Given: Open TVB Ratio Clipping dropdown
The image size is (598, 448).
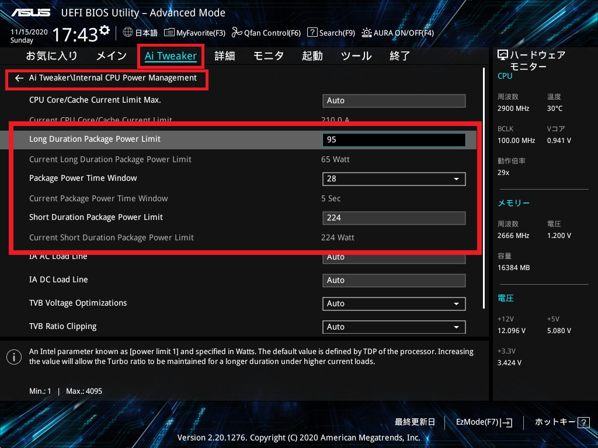Looking at the screenshot, I should click(x=394, y=327).
